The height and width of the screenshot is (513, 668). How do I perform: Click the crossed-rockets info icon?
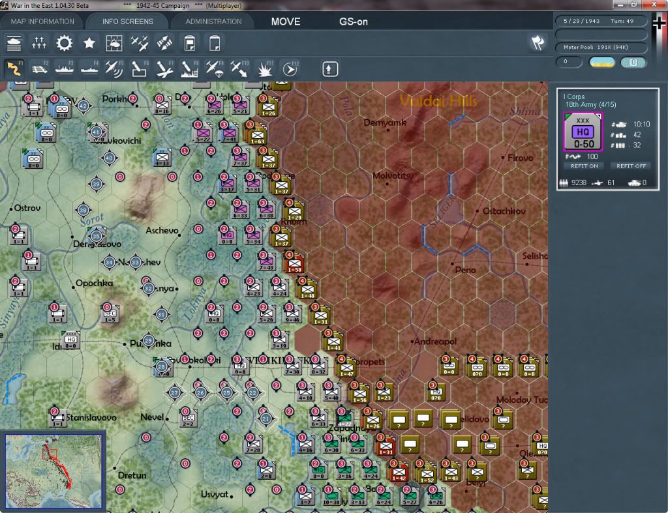coord(164,43)
